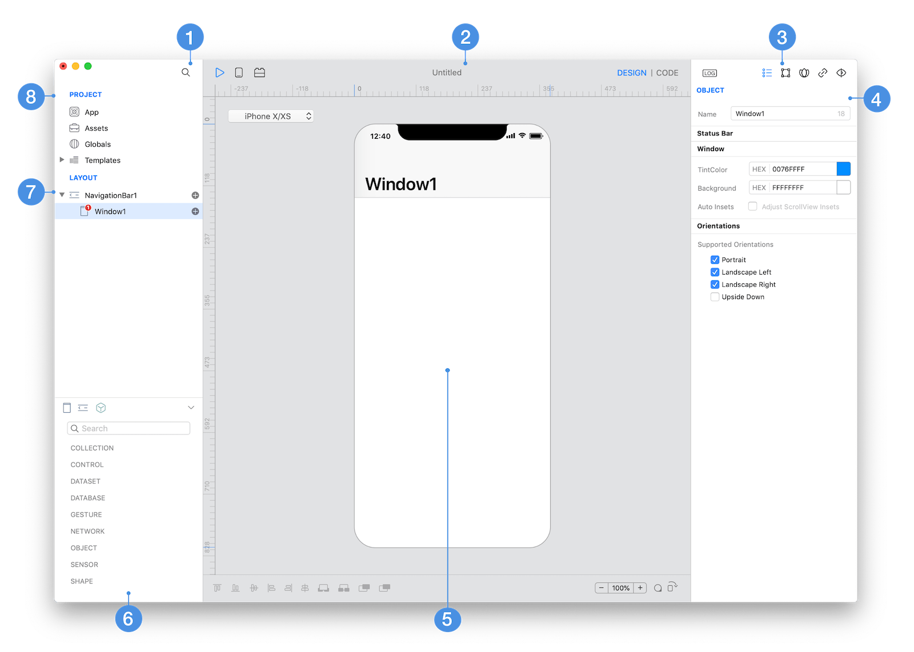Add child to NavigationBar1 with plus icon
914x652 pixels.
point(195,195)
